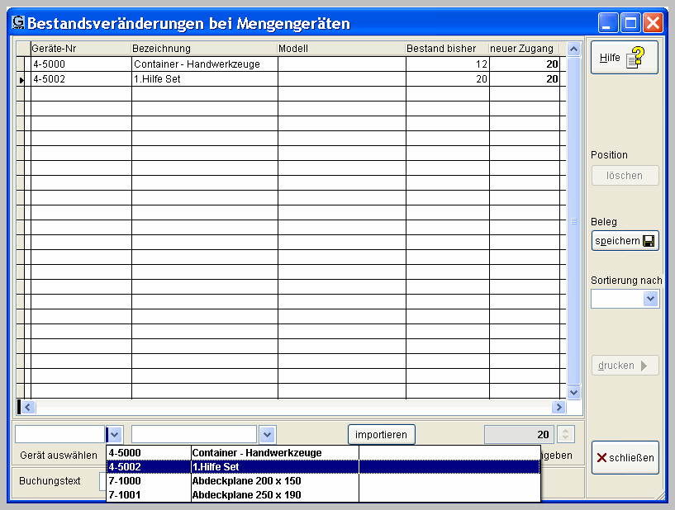The image size is (675, 510).
Task: Click the Bezeichnung column header
Action: click(203, 49)
